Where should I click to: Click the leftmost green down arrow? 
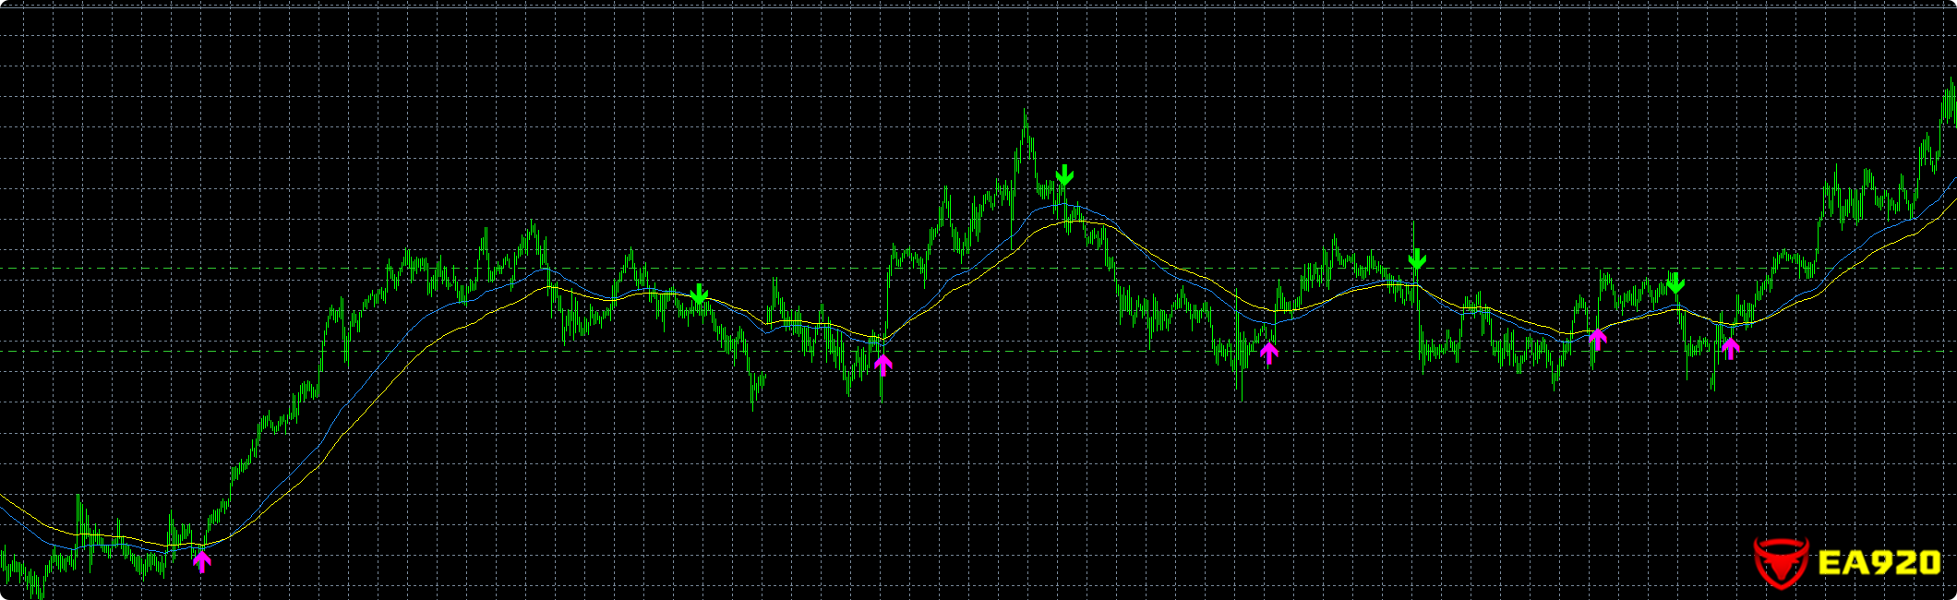tap(700, 294)
